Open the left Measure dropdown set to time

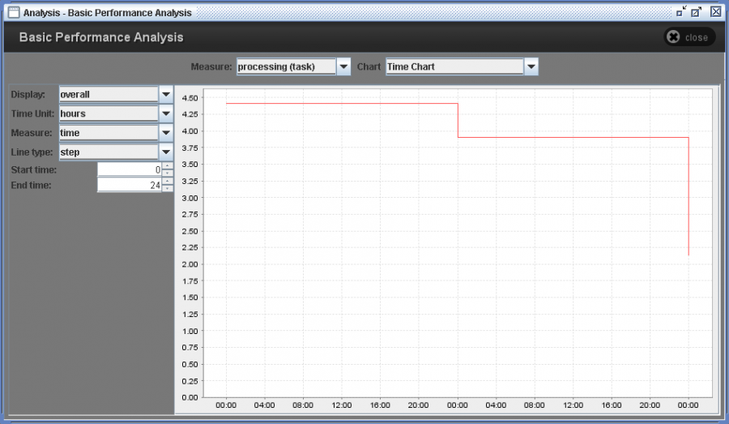tap(166, 133)
